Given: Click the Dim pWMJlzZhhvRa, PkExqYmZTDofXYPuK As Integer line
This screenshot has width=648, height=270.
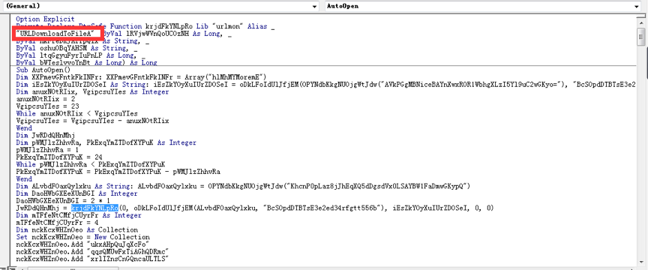Looking at the screenshot, I should click(x=106, y=142).
